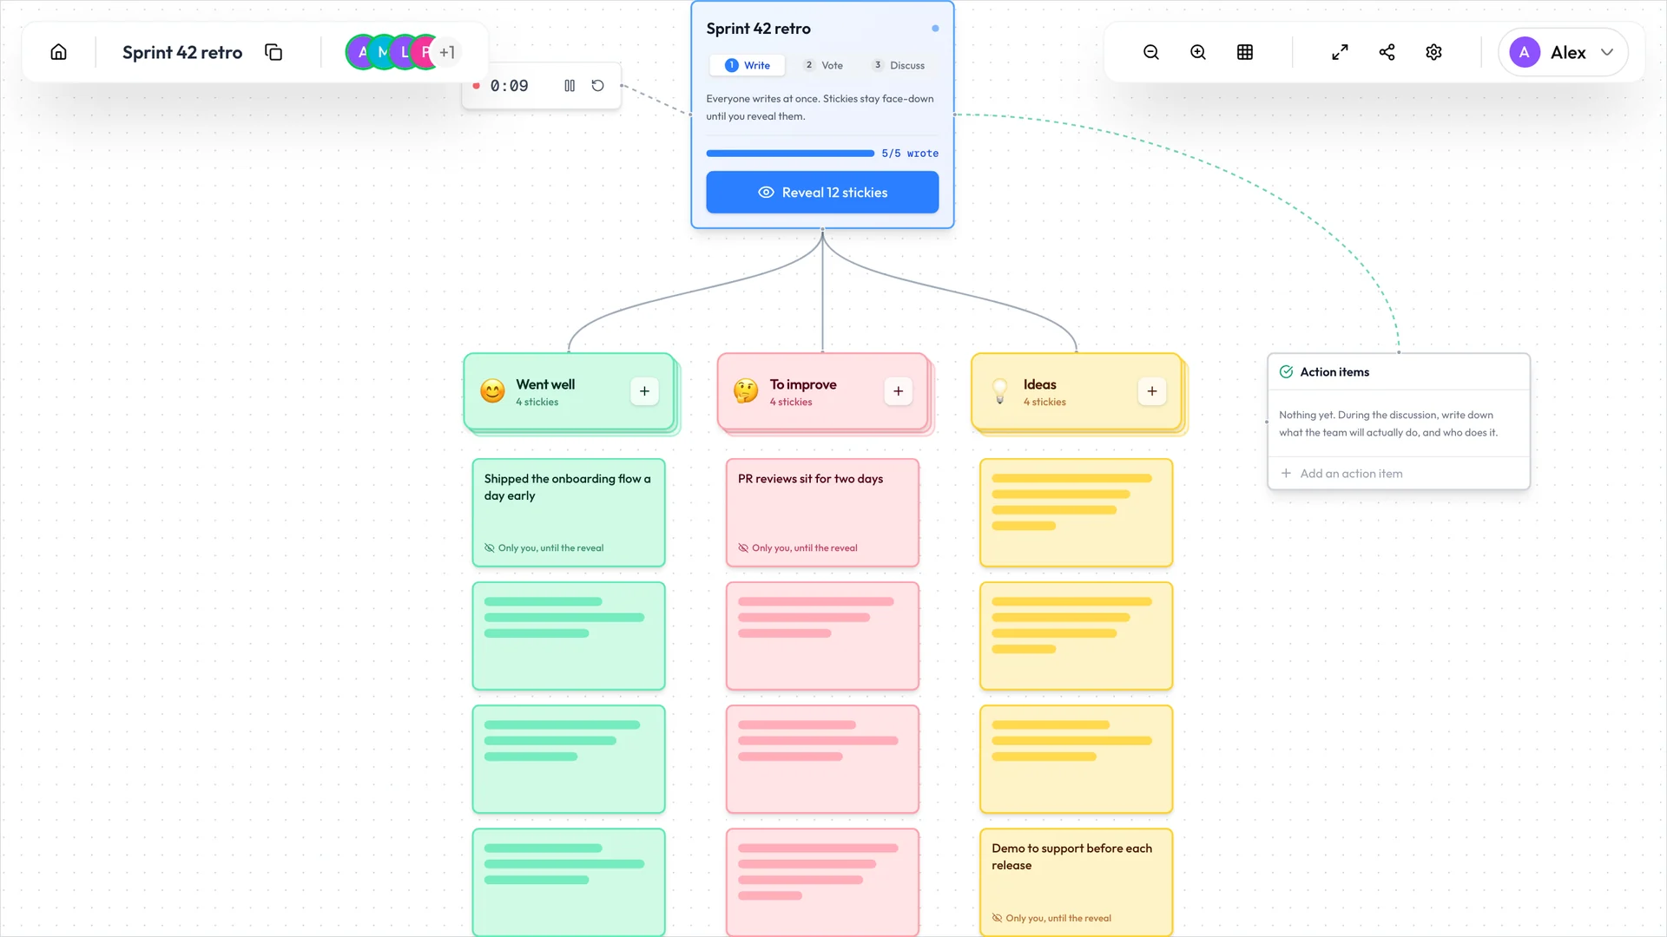1667x937 pixels.
Task: Reveal 12 stickies button
Action: 822,192
